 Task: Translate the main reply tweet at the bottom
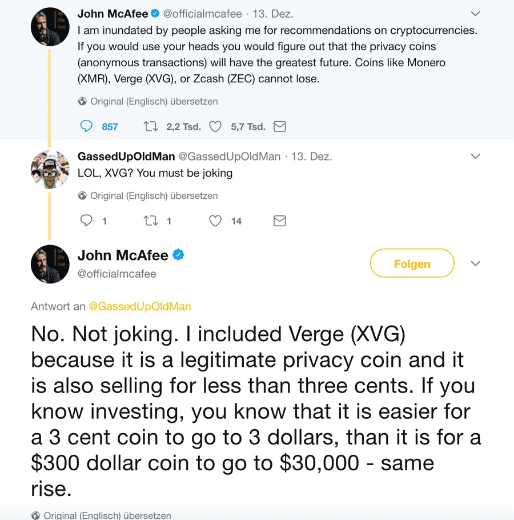(107, 515)
